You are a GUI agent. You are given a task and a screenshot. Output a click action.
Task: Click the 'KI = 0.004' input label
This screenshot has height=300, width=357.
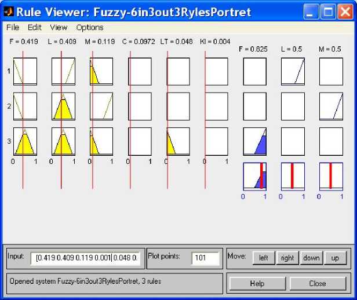tap(215, 42)
